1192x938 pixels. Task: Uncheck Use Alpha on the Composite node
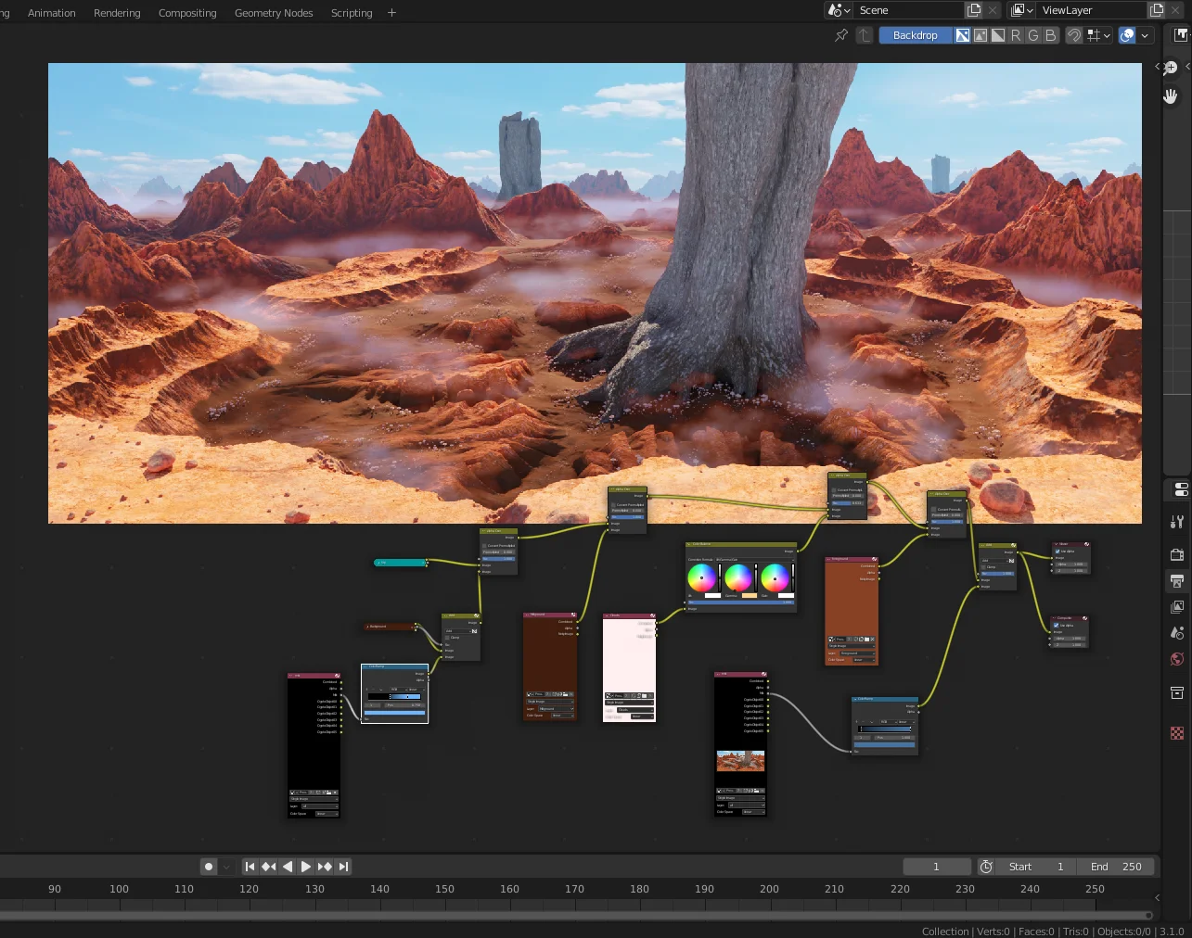pos(1056,626)
